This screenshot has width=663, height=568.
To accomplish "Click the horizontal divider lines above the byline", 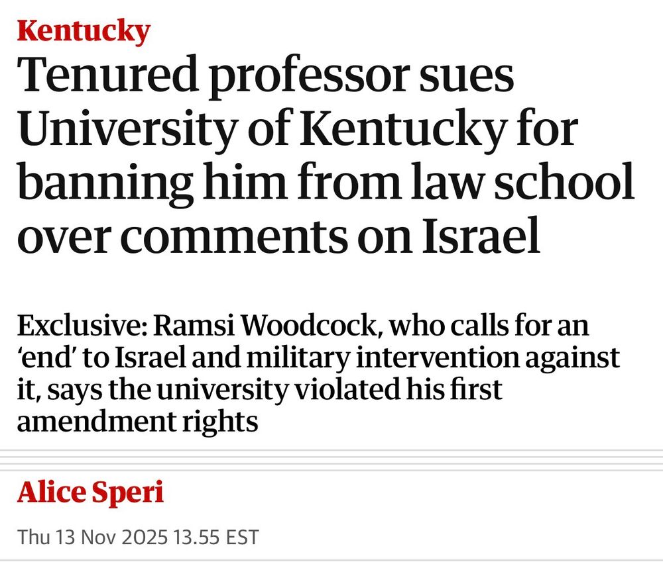I will pyautogui.click(x=331, y=460).
